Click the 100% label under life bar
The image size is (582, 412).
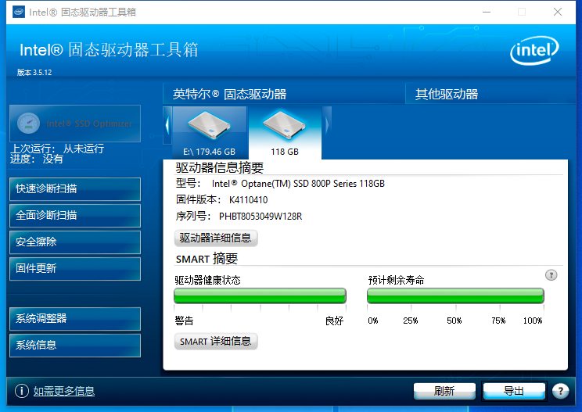pyautogui.click(x=533, y=321)
